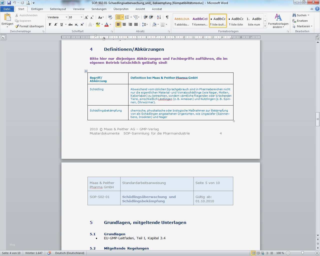Viewport: 320px width, 256px height.
Task: Apply the Kommen... style
Action: coord(200,21)
